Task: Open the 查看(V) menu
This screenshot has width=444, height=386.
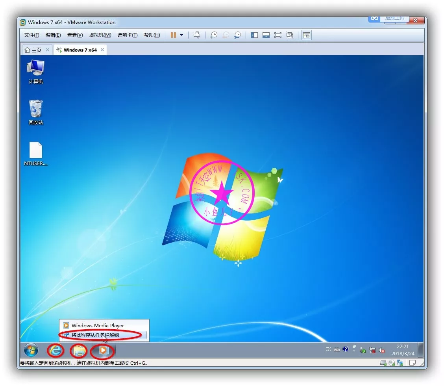Action: tap(75, 35)
